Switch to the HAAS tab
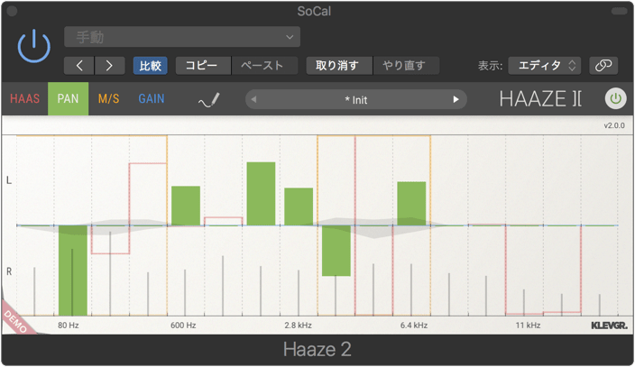 (x=24, y=99)
